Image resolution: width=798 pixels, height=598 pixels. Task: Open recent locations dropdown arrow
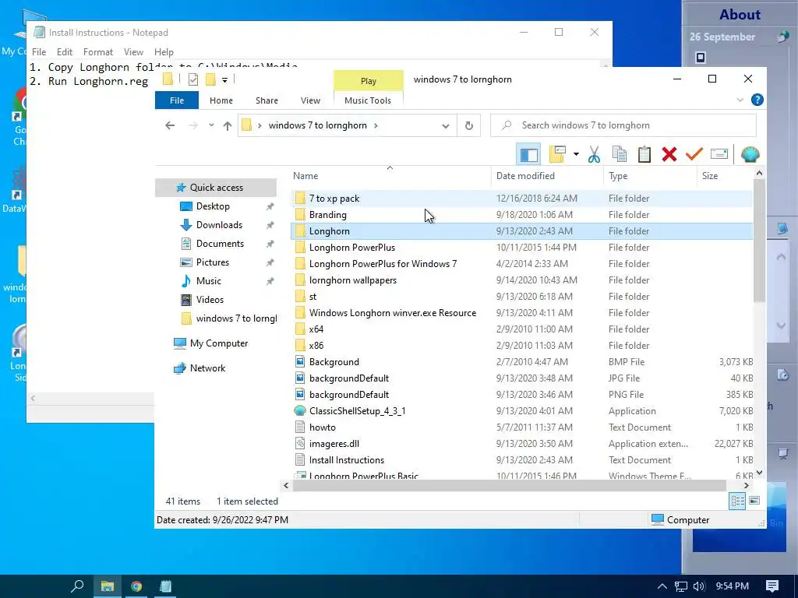click(211, 125)
